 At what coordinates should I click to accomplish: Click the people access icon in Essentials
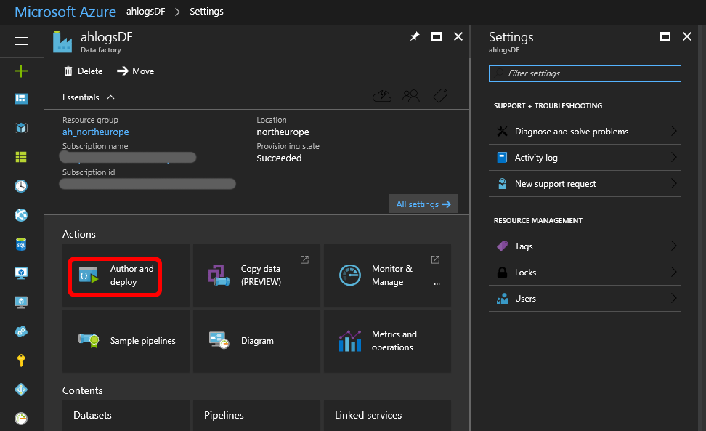coord(411,96)
